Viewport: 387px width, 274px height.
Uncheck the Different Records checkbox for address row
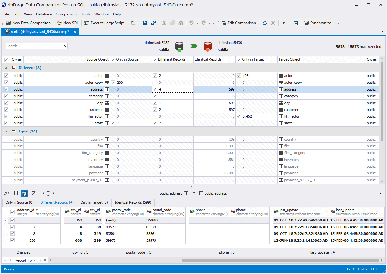point(155,89)
